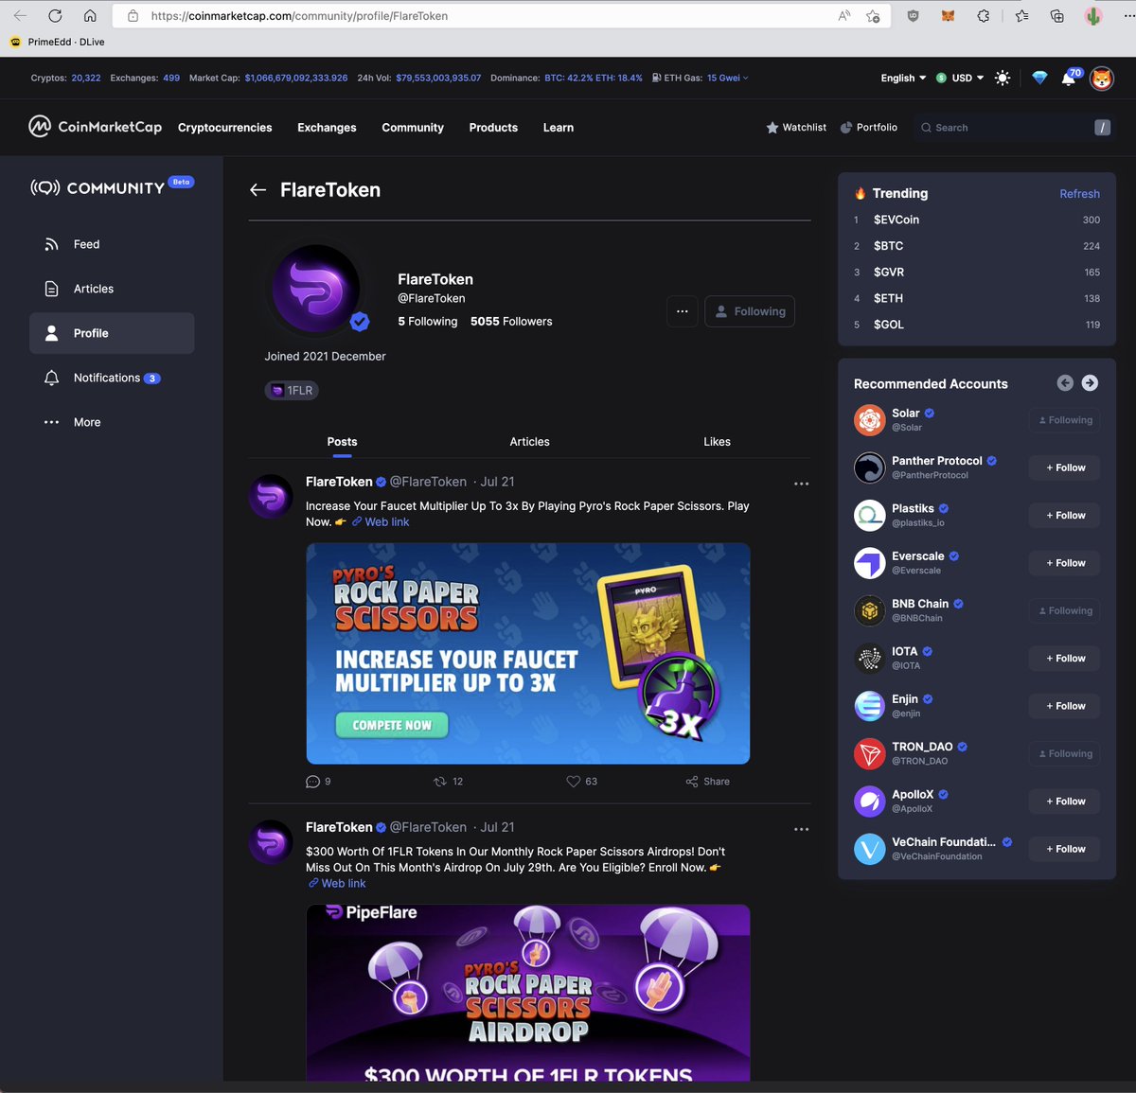The height and width of the screenshot is (1093, 1136).
Task: Open the English language dropdown
Action: 903,78
